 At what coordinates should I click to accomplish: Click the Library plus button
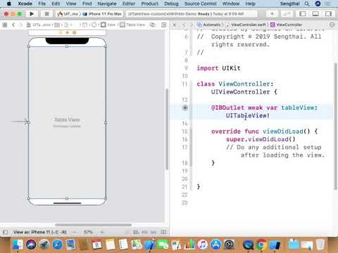coord(273,14)
